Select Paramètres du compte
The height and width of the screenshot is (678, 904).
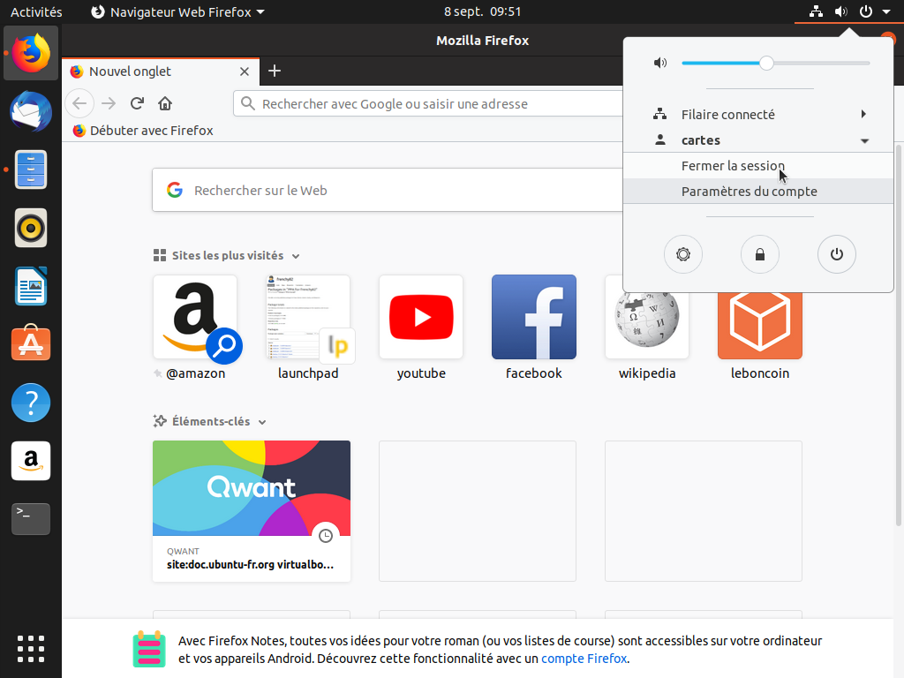[x=758, y=192]
